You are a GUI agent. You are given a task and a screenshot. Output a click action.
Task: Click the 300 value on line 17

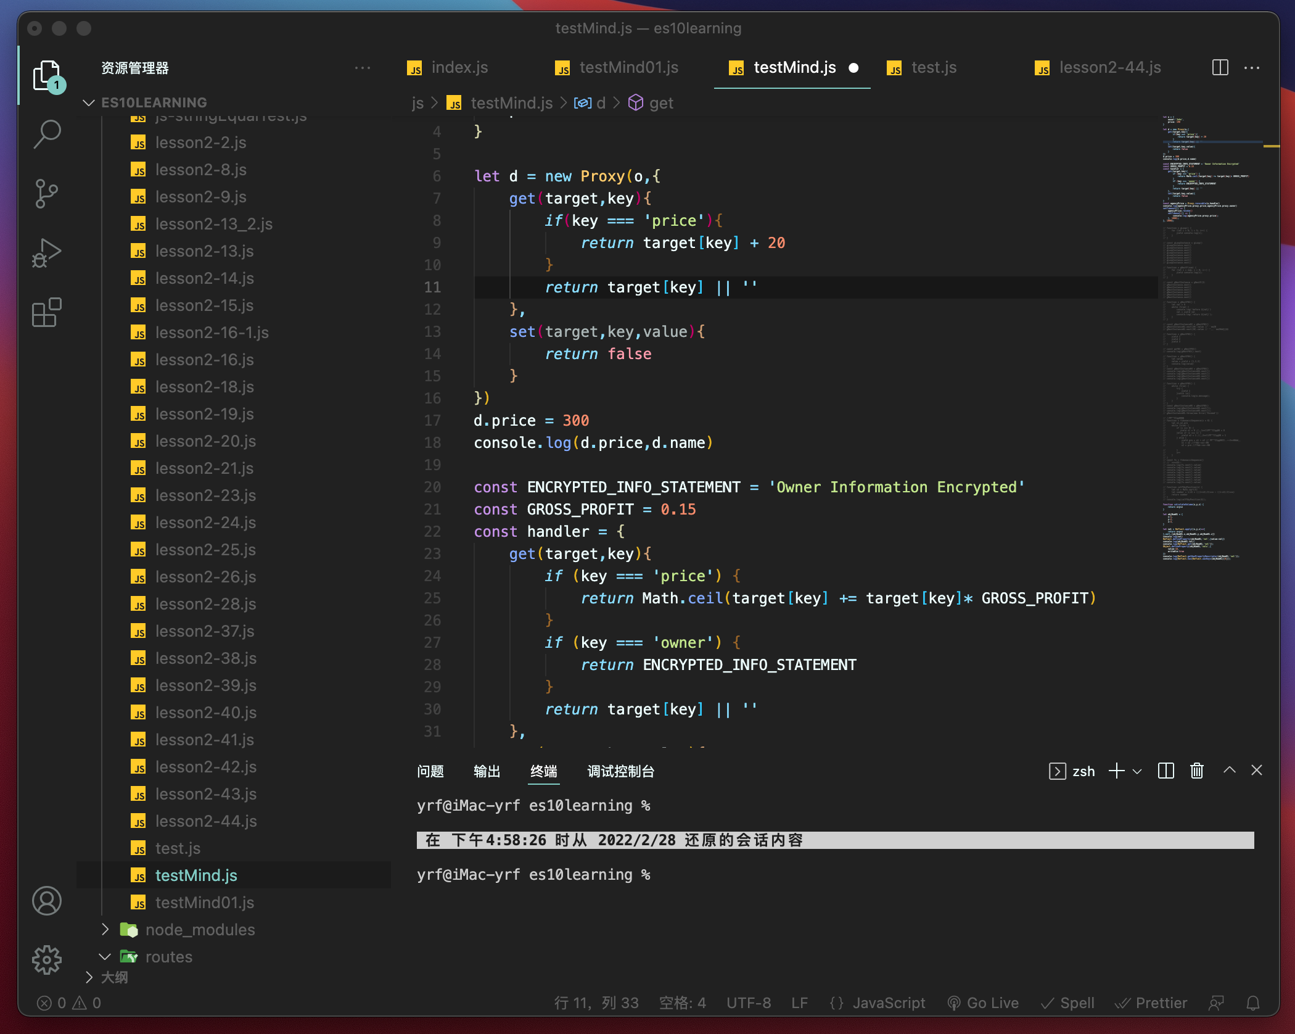coord(576,421)
